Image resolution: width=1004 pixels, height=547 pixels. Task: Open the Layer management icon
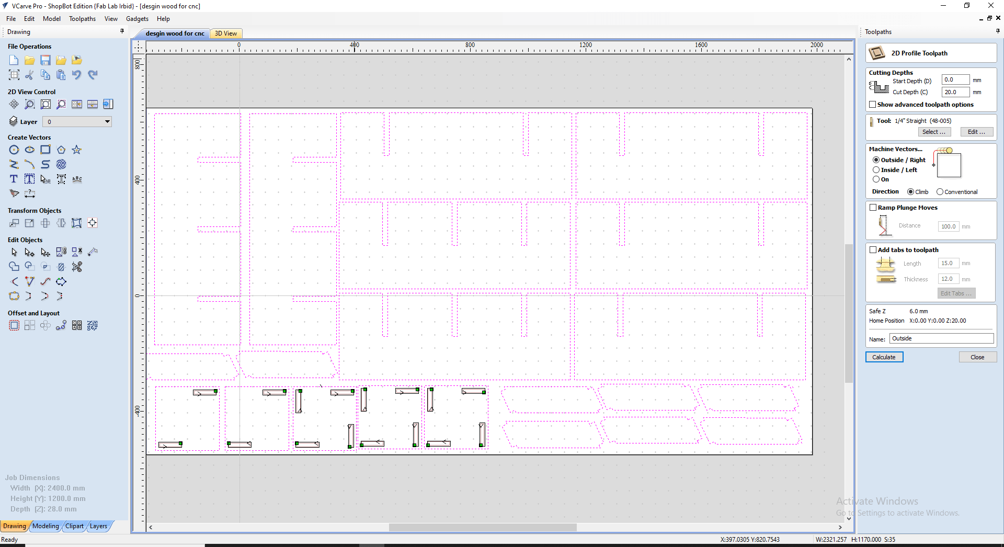point(14,121)
